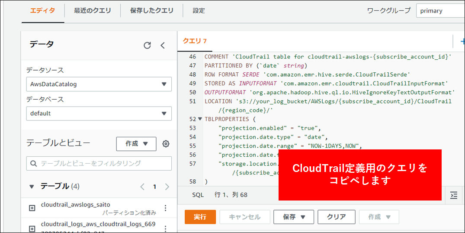Click the table filter search field

99,163
